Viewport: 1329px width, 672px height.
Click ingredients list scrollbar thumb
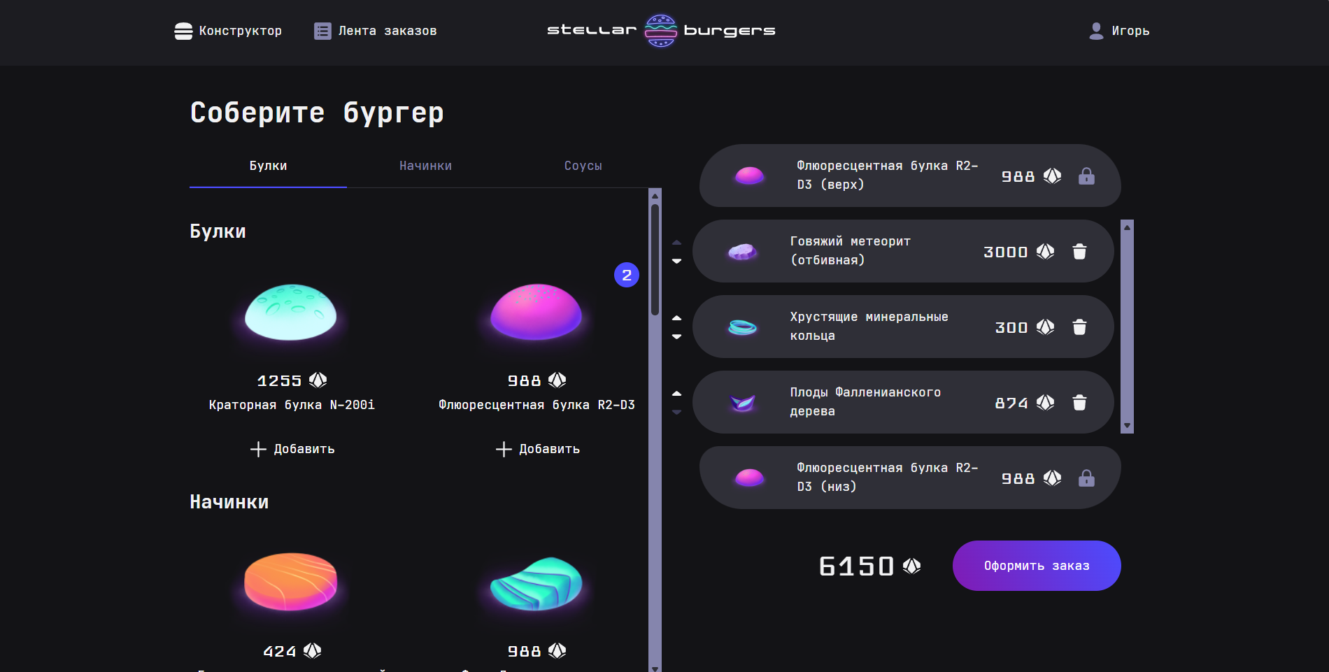coord(655,259)
